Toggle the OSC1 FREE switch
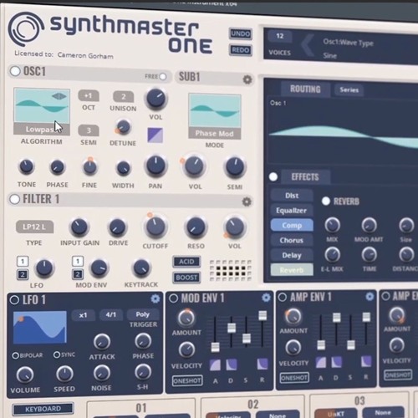Viewport: 418px width, 418px height. (163, 76)
